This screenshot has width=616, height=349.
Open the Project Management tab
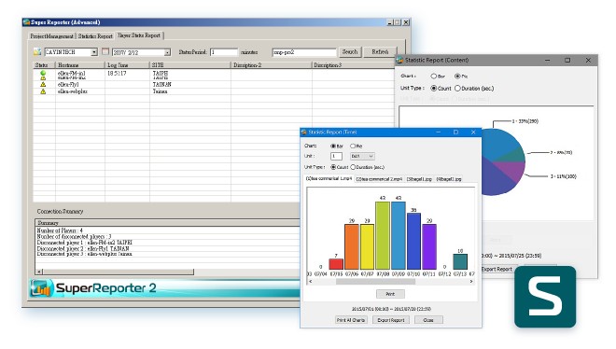[52, 36]
